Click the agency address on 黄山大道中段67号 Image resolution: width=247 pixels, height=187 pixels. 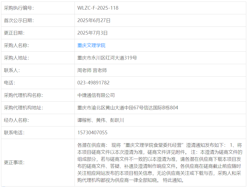[x=128, y=108]
